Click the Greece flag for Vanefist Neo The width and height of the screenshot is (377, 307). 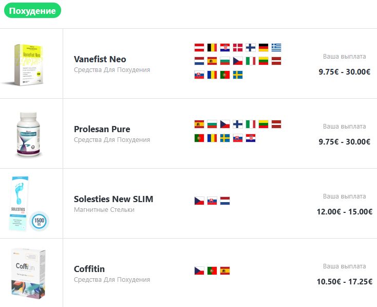coord(276,48)
